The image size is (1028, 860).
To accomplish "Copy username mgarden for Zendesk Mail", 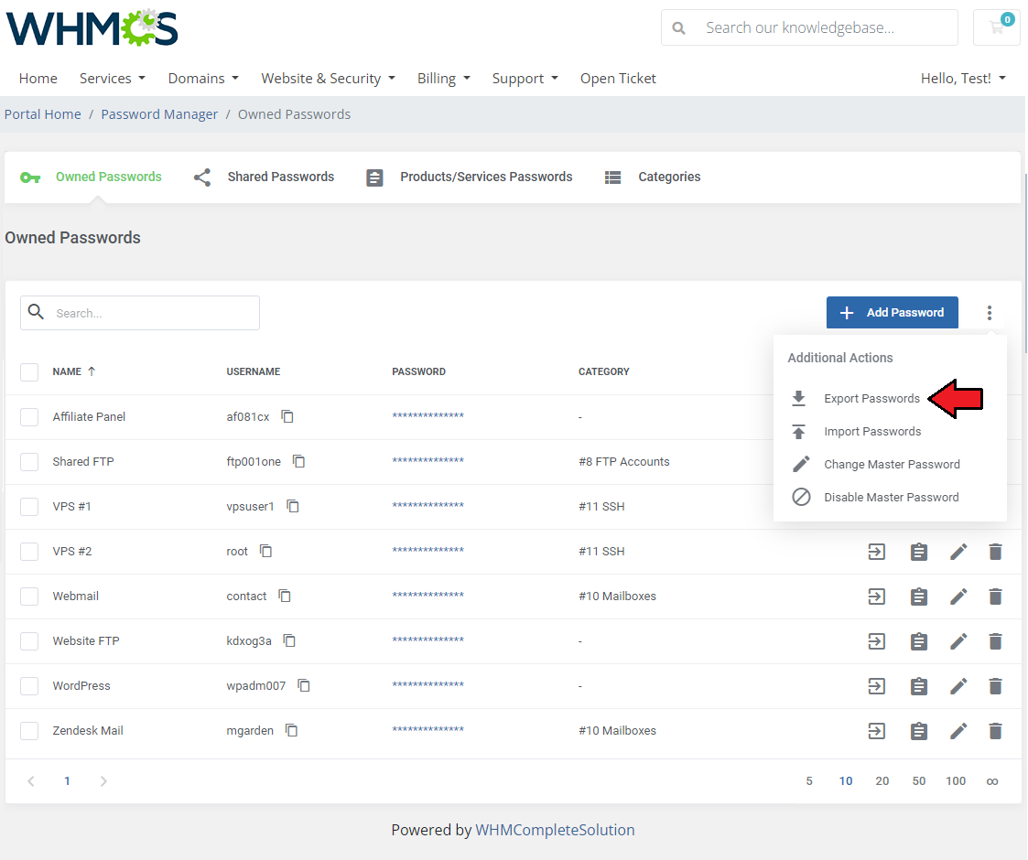I will tap(292, 730).
